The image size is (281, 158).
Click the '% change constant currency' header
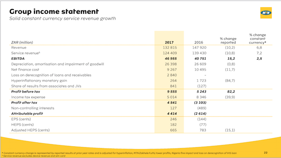pyautogui.click(x=258, y=39)
